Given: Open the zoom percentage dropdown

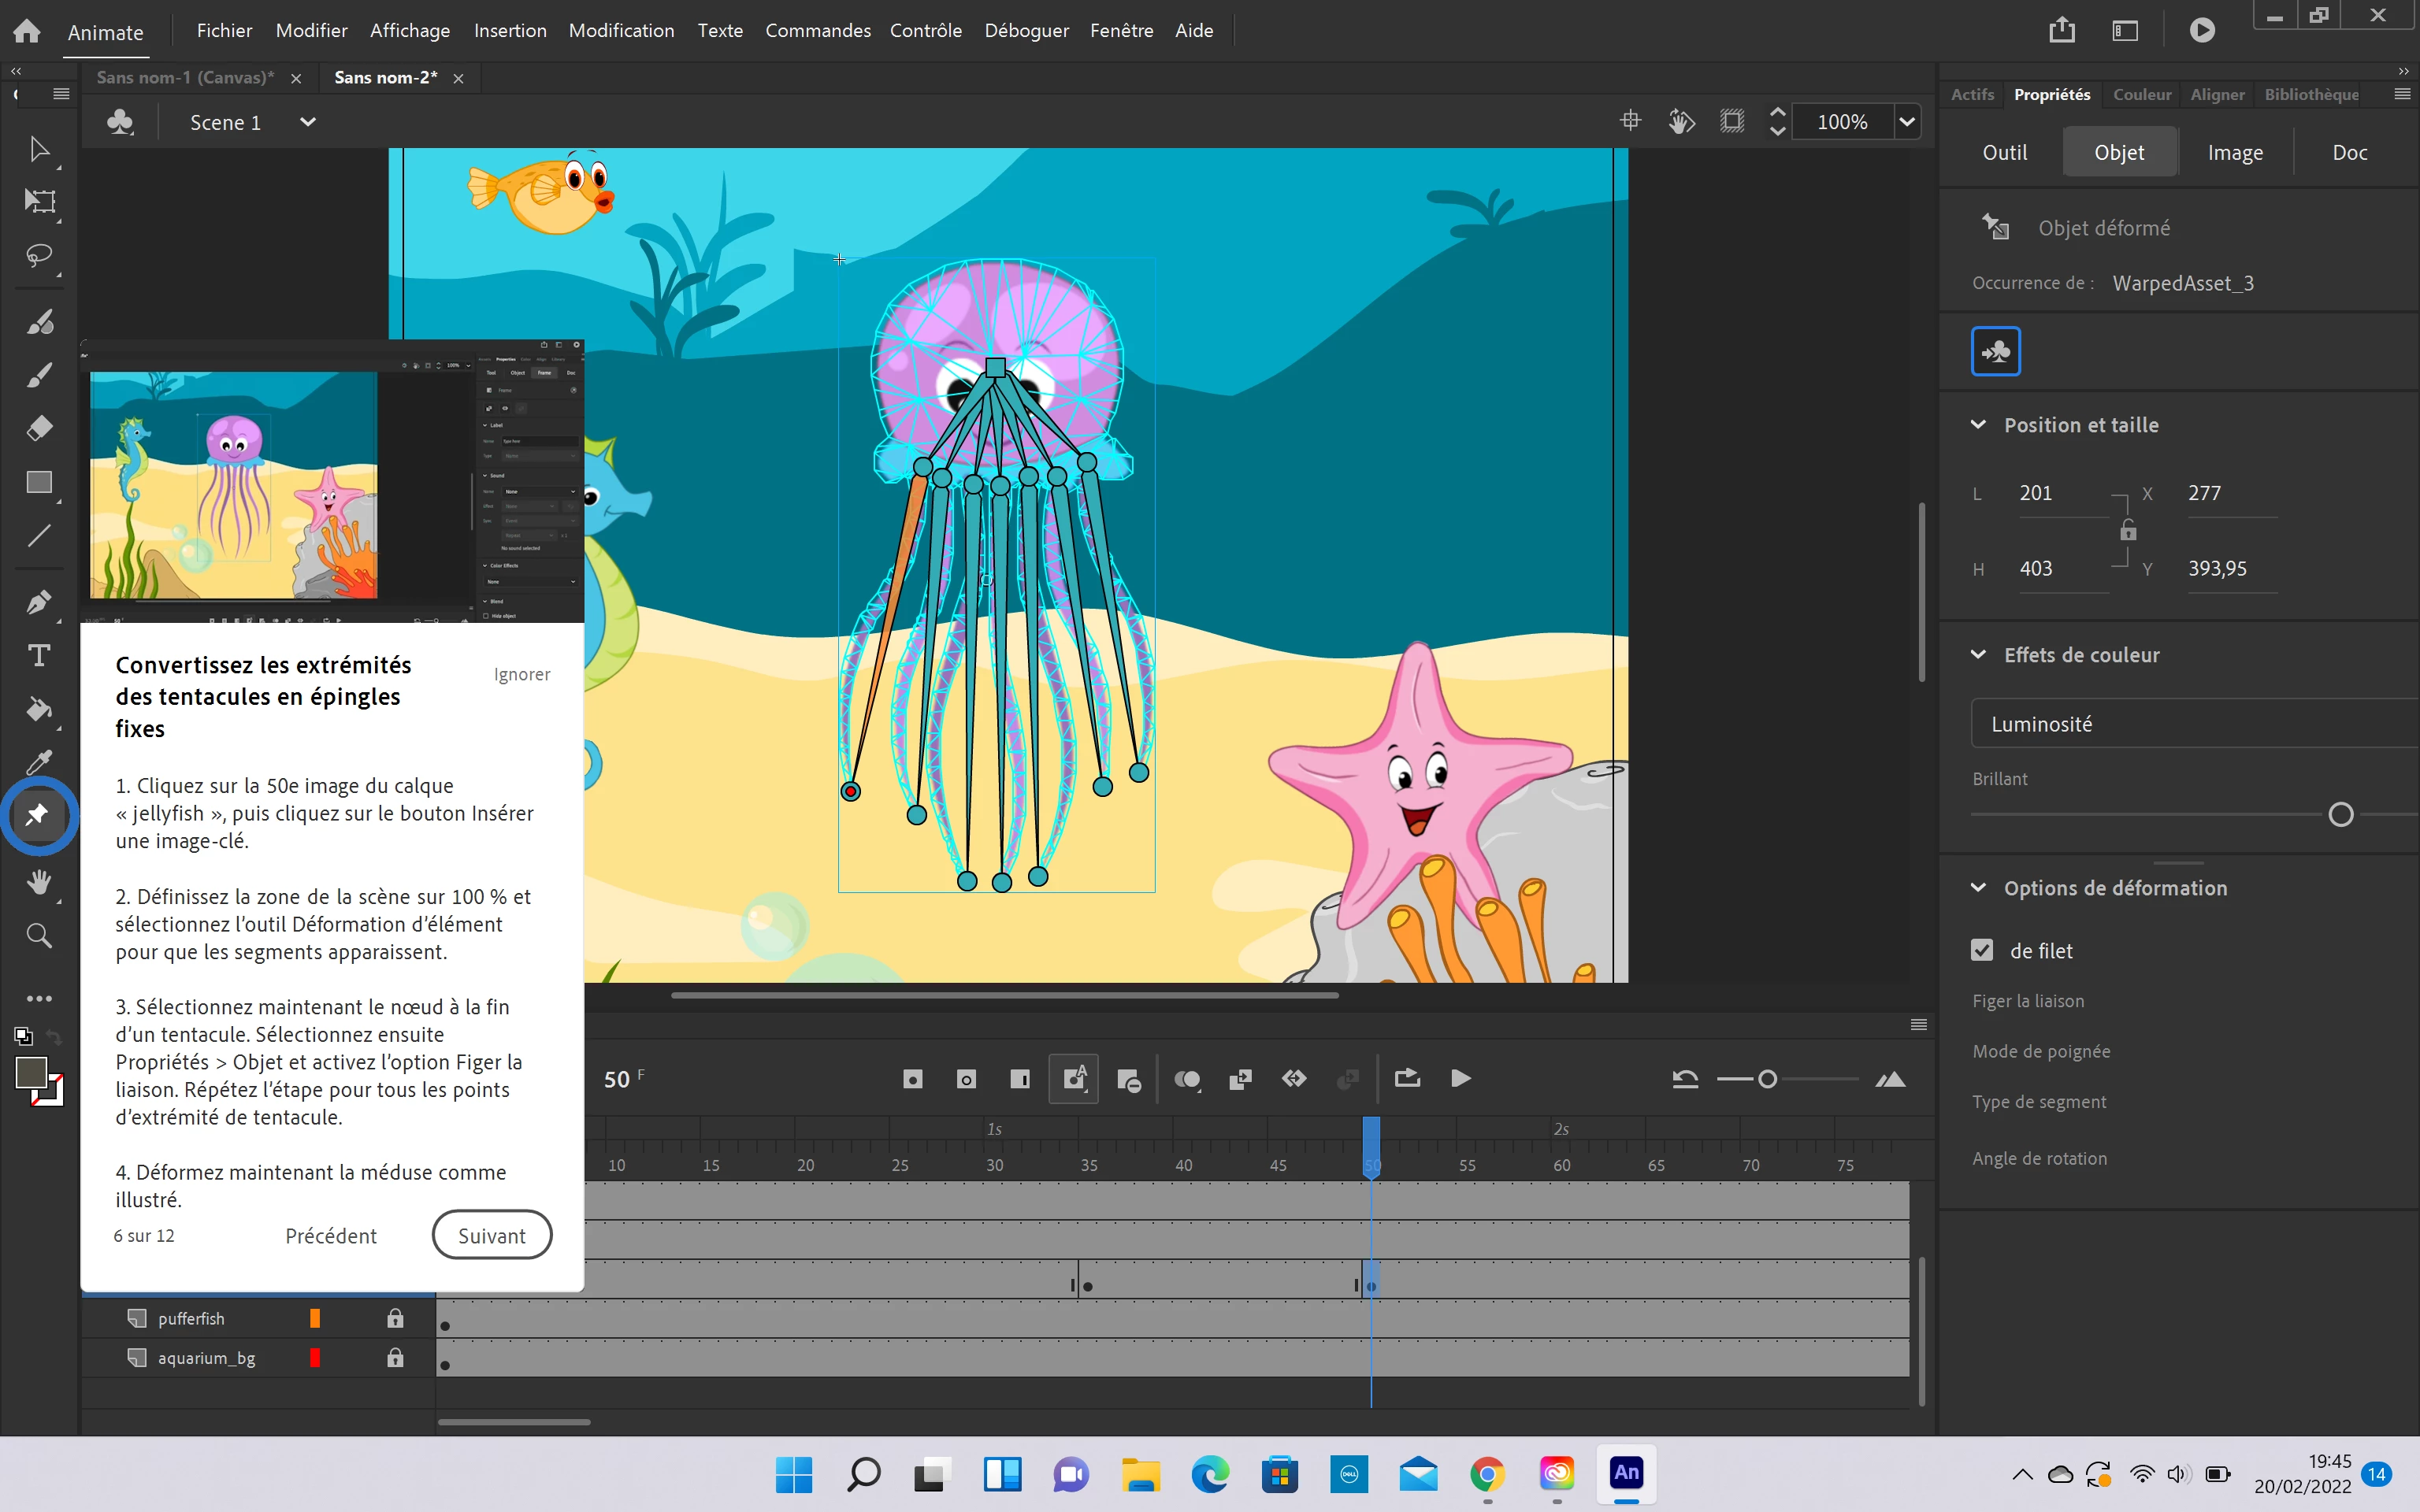Looking at the screenshot, I should pyautogui.click(x=1907, y=122).
